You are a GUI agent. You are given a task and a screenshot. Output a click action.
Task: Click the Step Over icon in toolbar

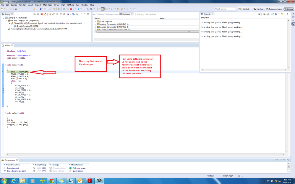54,9
